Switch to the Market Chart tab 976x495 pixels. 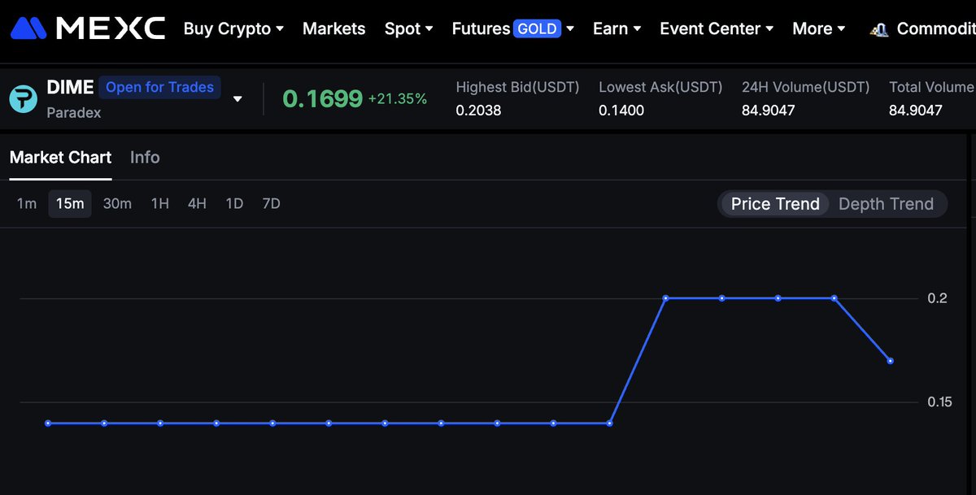pyautogui.click(x=61, y=157)
